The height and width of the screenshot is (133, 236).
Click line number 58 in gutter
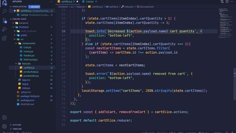(x=63, y=31)
